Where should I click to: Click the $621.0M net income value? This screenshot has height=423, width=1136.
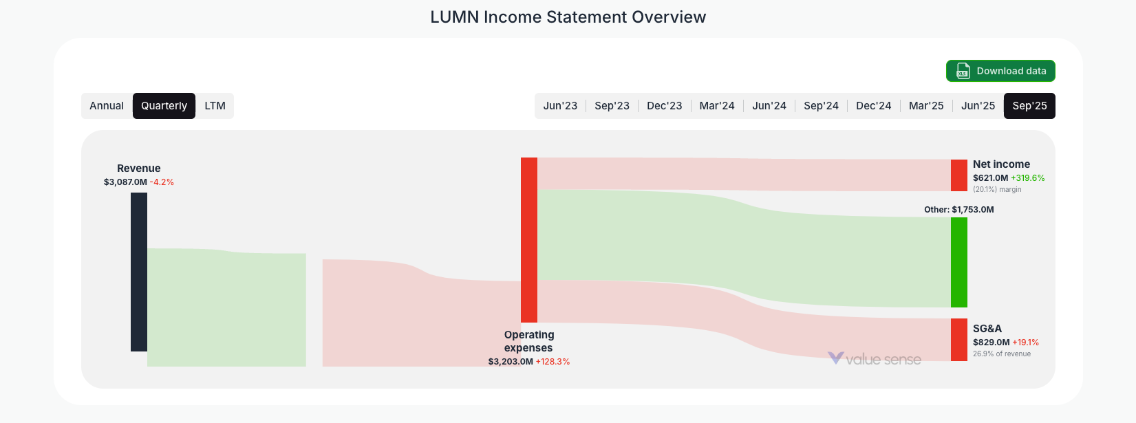click(x=990, y=178)
